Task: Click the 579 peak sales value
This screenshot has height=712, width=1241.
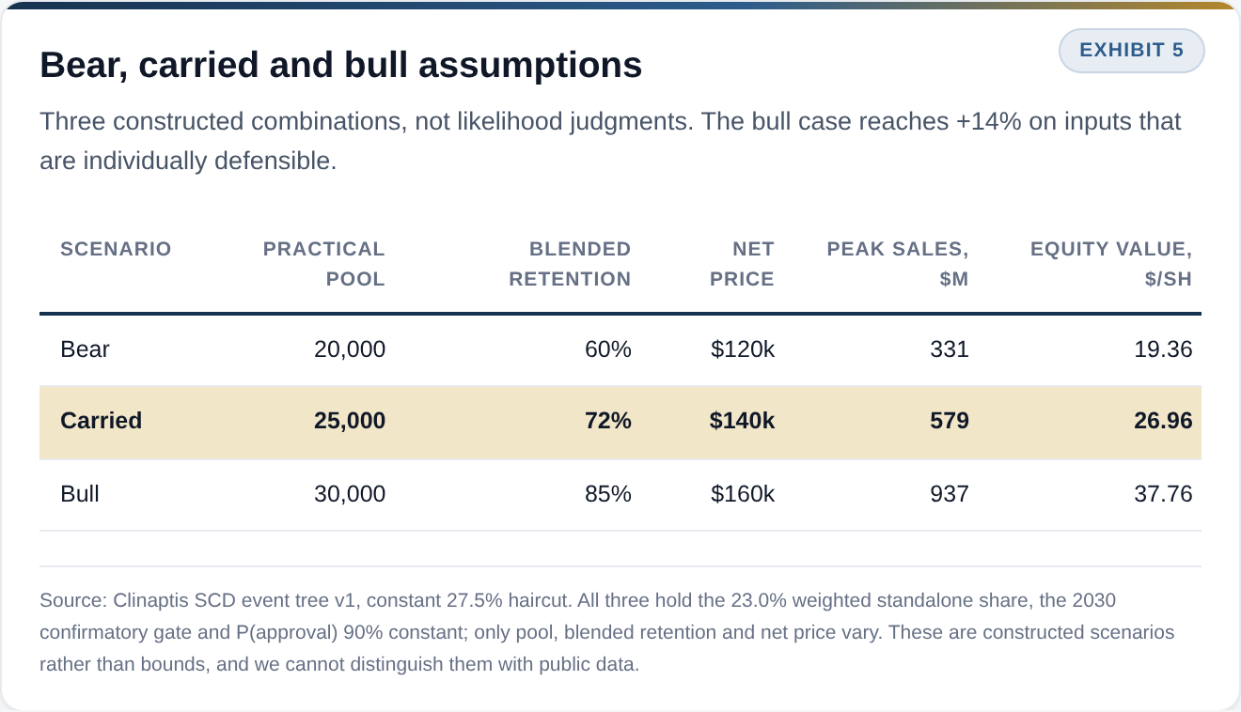Action: pos(950,421)
